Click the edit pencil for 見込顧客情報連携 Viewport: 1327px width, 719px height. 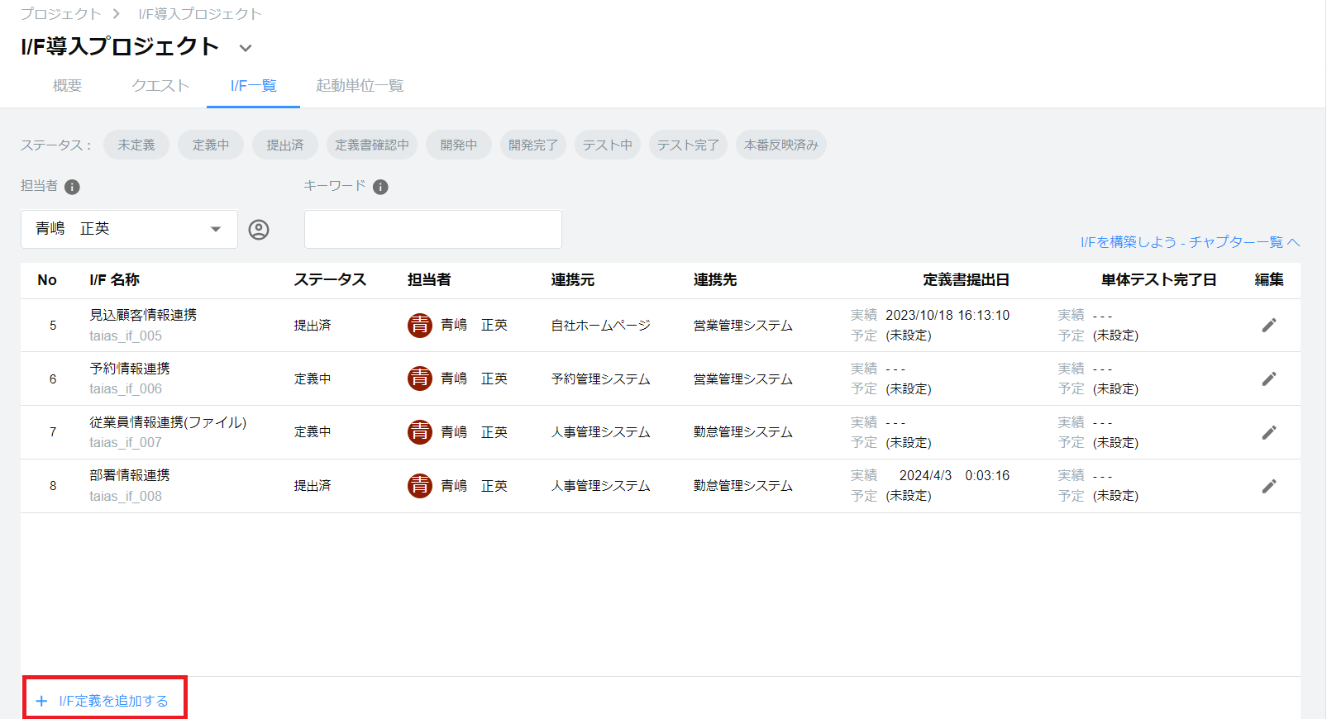(1268, 326)
